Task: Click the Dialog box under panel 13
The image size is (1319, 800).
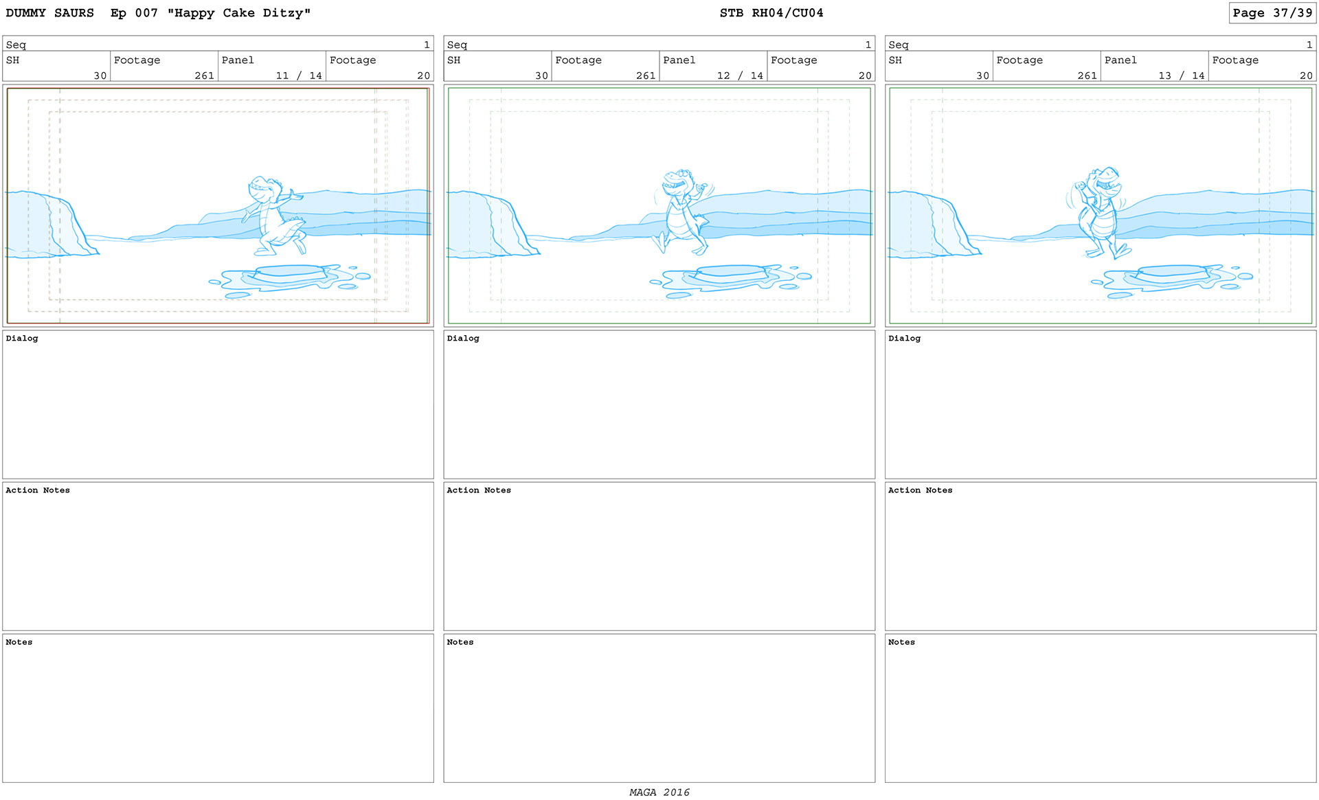Action: [1101, 404]
